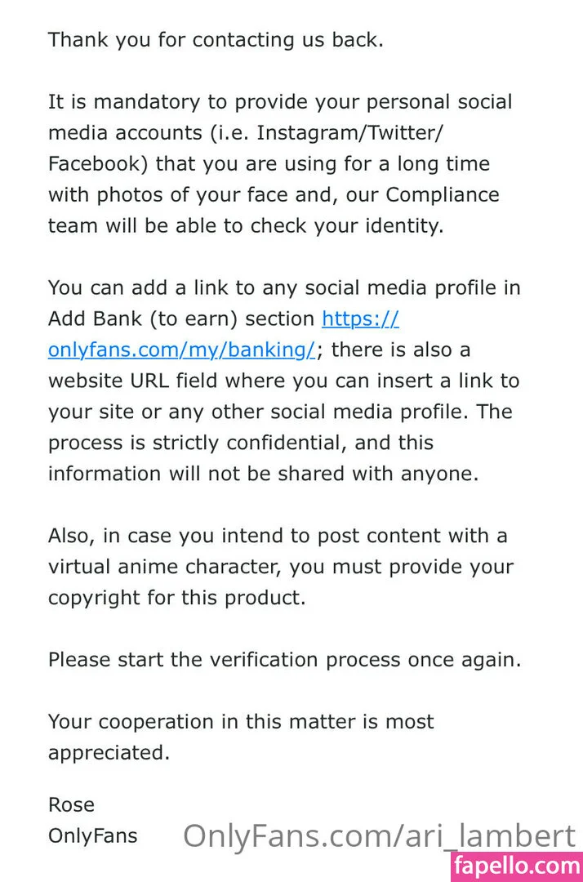Select the signature name Rose
The image size is (583, 882).
(x=72, y=805)
